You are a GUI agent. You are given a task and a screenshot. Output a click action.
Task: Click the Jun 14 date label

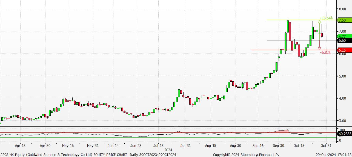click(x=113, y=146)
